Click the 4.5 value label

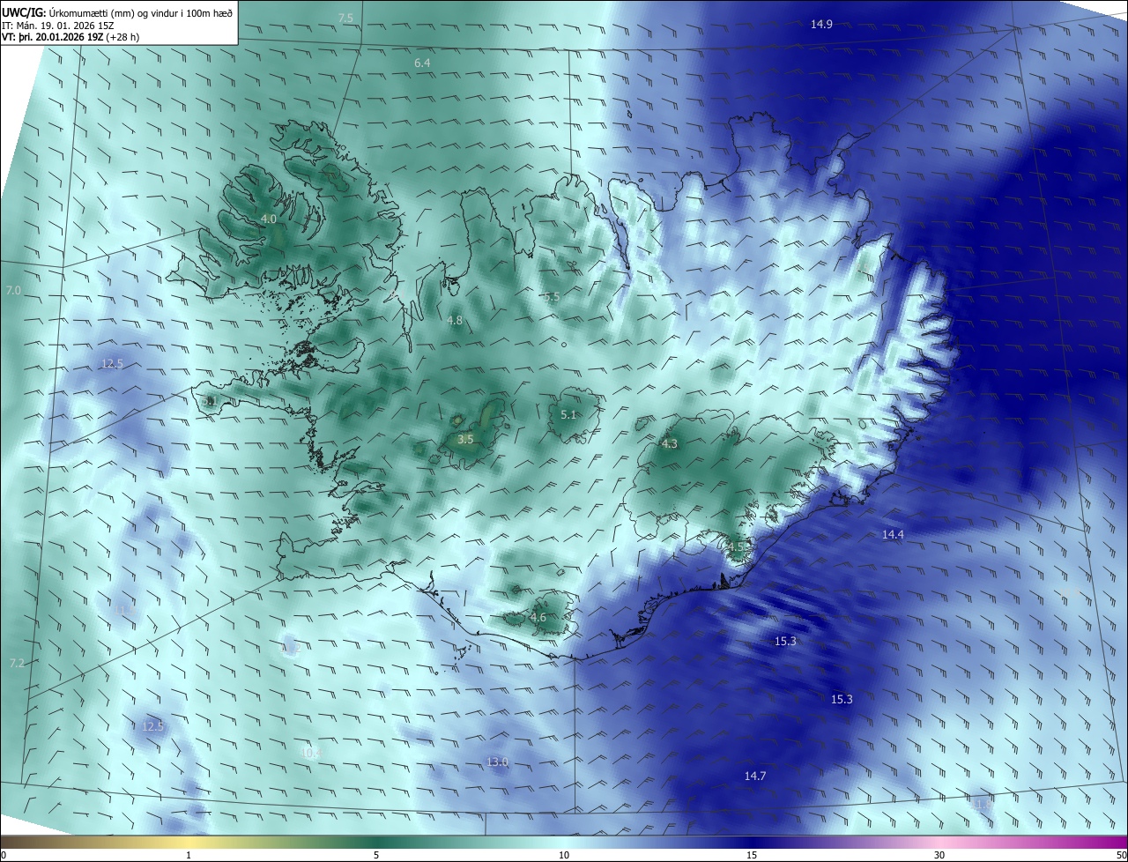click(x=737, y=546)
